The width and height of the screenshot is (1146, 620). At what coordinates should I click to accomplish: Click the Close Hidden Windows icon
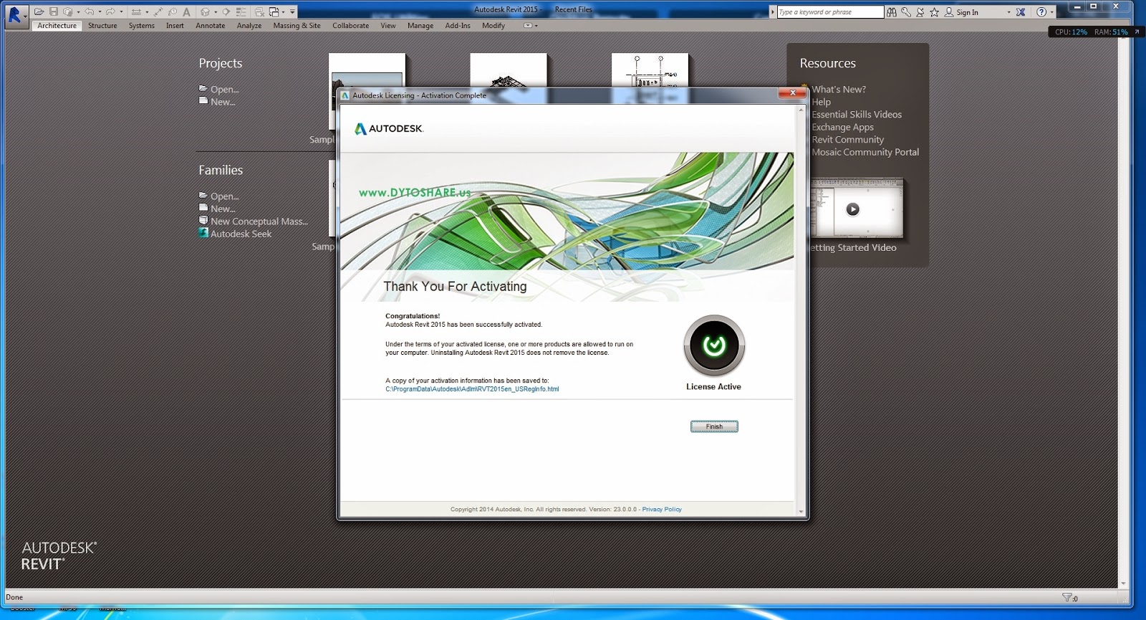[x=259, y=12]
